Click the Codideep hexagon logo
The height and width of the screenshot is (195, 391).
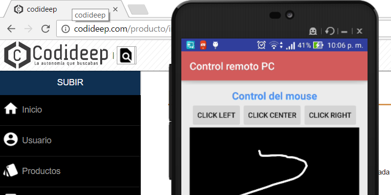pos(17,55)
